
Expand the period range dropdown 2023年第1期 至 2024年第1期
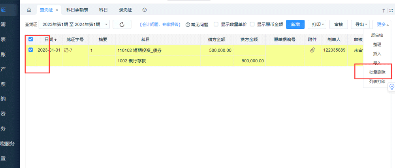pyautogui.click(x=74, y=24)
